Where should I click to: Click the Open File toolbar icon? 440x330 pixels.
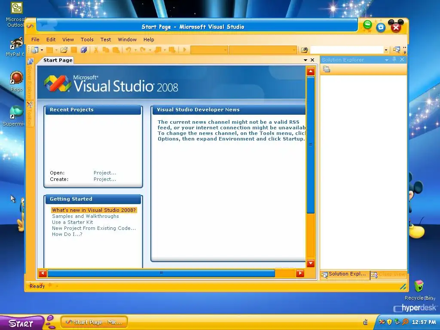tap(64, 50)
